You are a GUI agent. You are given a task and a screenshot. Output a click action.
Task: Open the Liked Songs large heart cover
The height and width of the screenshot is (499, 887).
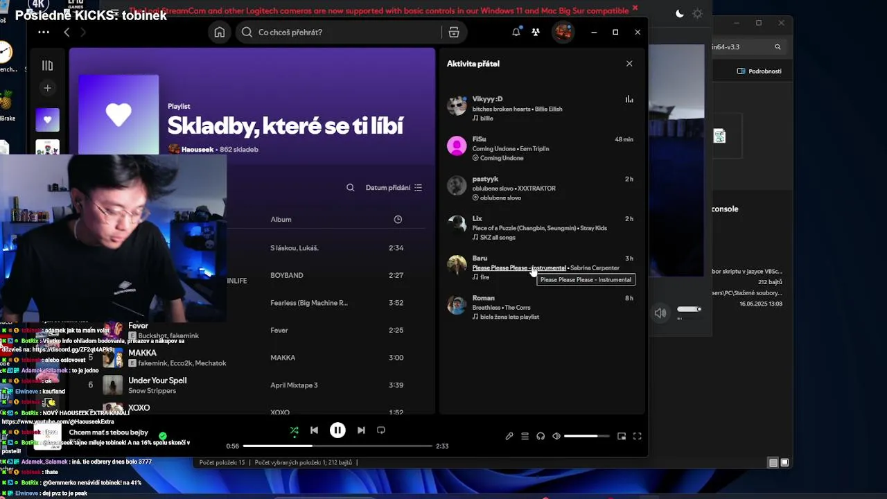[x=118, y=114]
